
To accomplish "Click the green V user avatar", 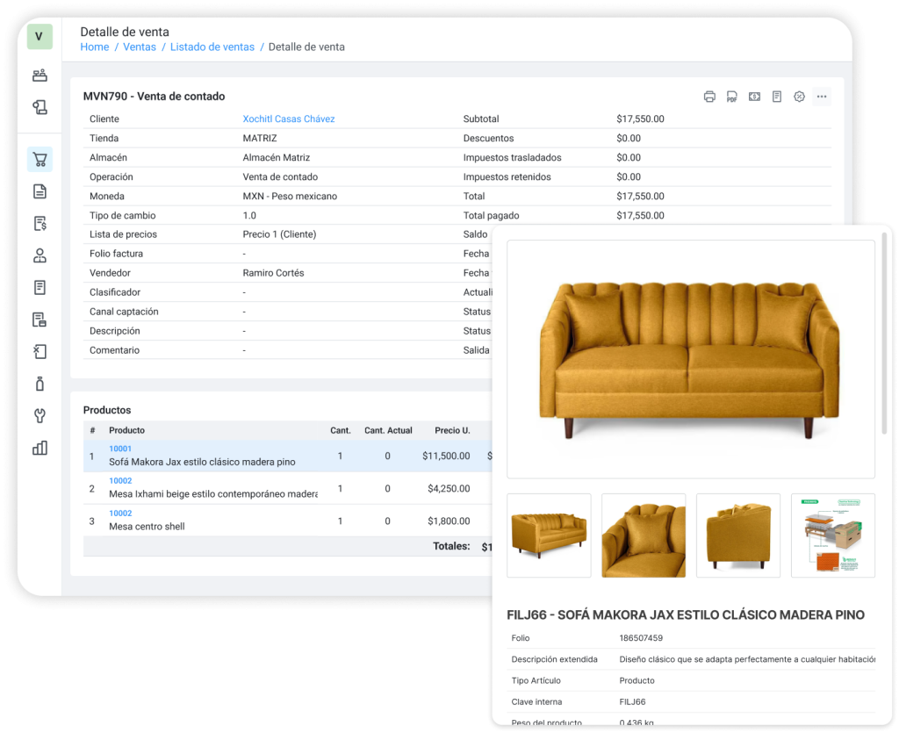I will [40, 37].
